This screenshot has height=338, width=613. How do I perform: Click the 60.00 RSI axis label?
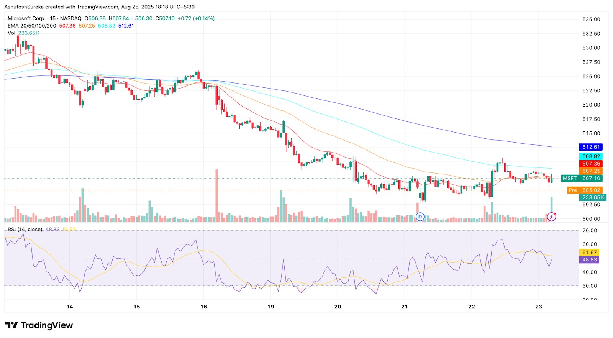coord(590,244)
